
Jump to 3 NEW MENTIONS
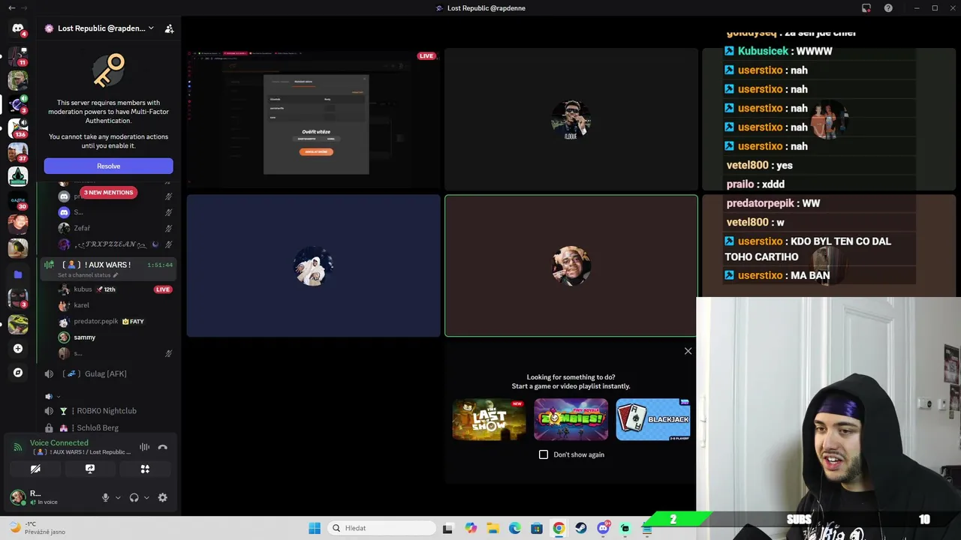(x=108, y=193)
